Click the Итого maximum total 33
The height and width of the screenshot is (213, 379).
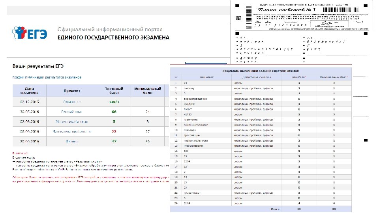(334, 209)
